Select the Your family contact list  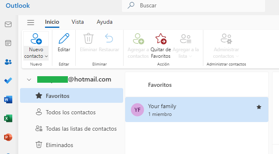click(x=197, y=110)
